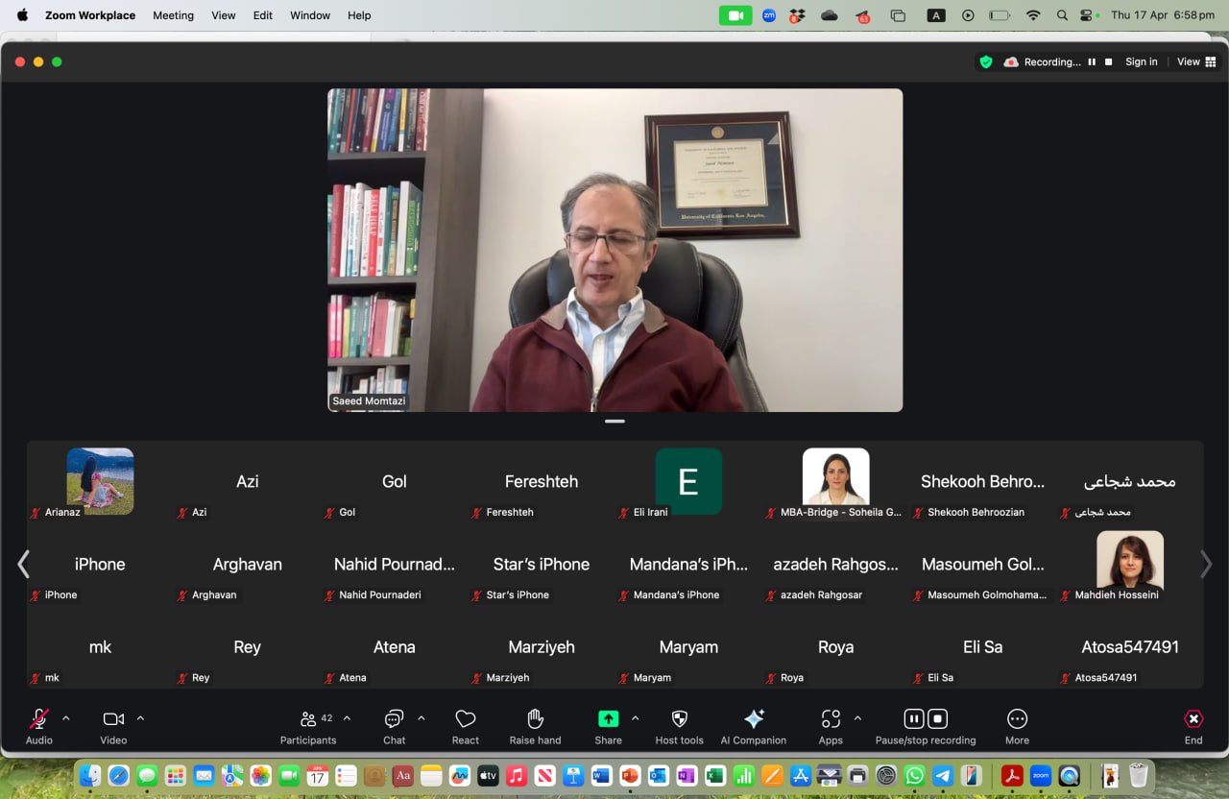Unmute the microphone via Audio button

[39, 720]
